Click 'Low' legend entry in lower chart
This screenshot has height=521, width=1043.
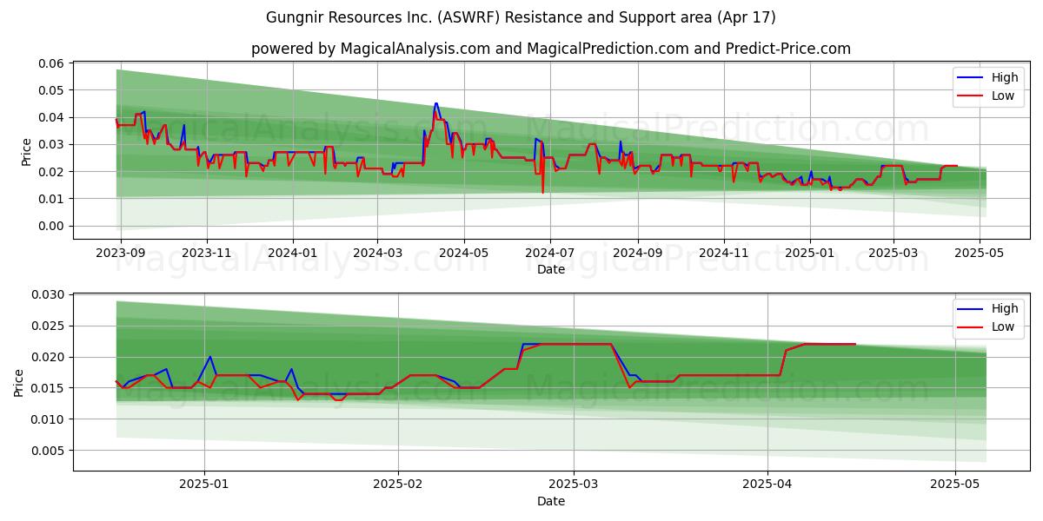pyautogui.click(x=1003, y=326)
